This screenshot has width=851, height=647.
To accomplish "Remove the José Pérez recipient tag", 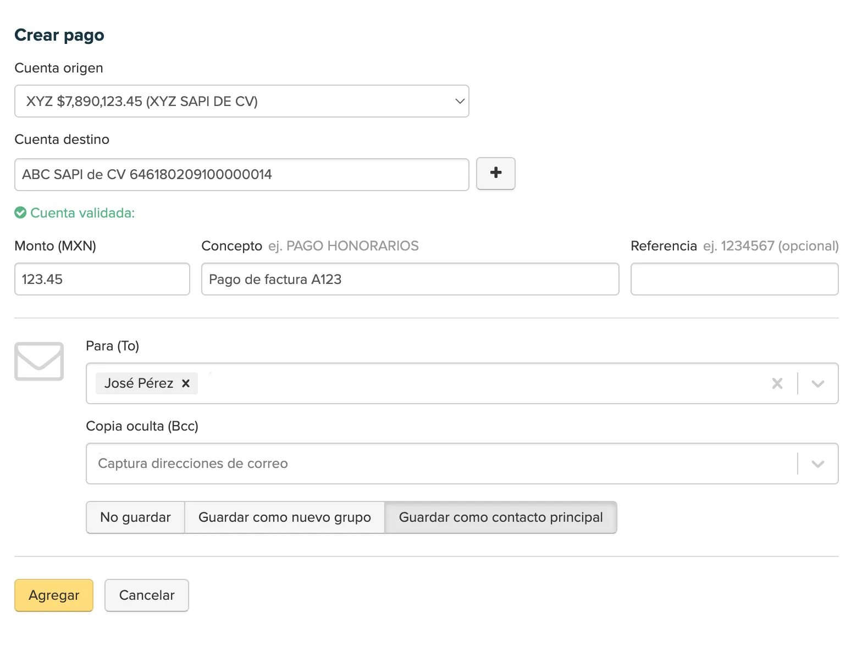I will point(186,383).
